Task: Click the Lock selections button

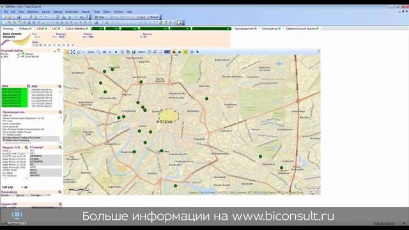Action: [x=141, y=17]
